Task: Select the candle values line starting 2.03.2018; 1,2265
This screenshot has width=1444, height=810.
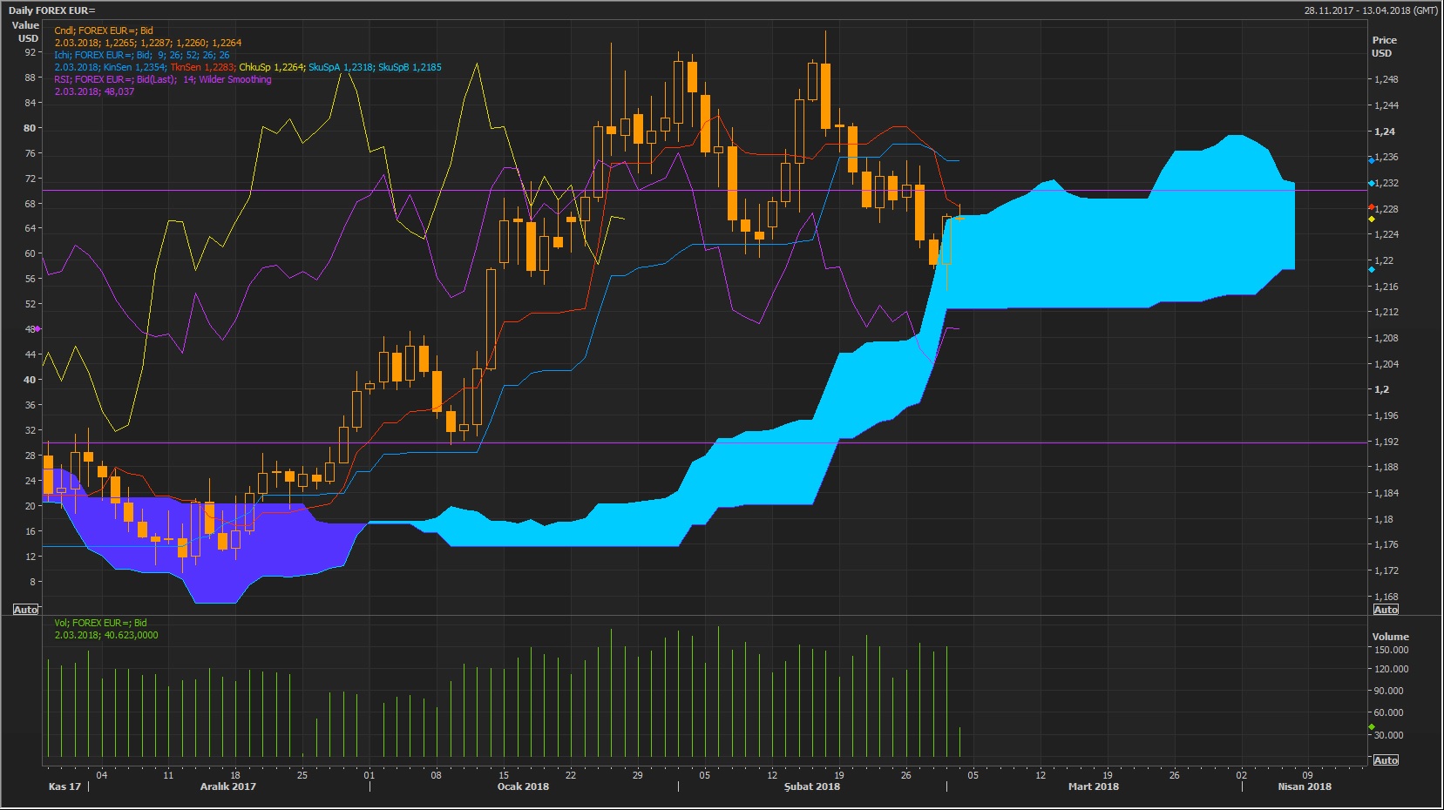Action: click(148, 43)
